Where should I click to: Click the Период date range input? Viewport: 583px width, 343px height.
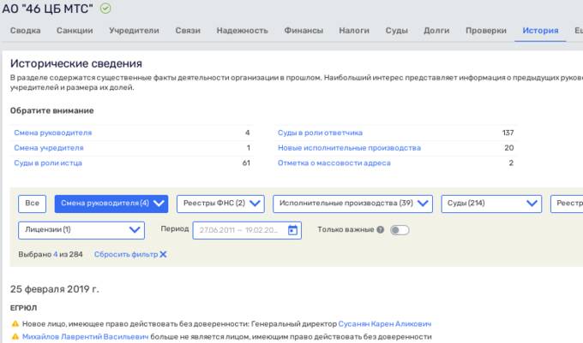247,230
